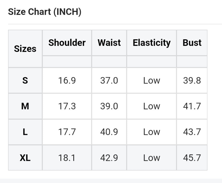The height and width of the screenshot is (183, 222).
Task: Click shoulder value 18.1 for XL
Action: coord(67,158)
